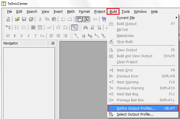
Task: Open the Window menu
Action: (x=140, y=12)
